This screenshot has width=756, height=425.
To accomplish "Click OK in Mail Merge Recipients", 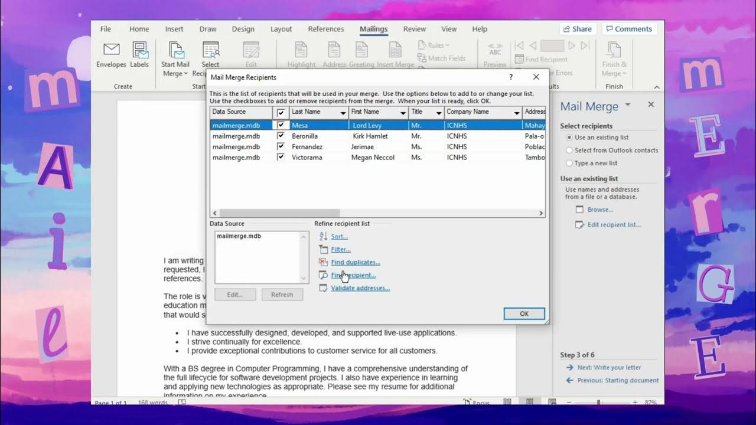I will [x=524, y=314].
